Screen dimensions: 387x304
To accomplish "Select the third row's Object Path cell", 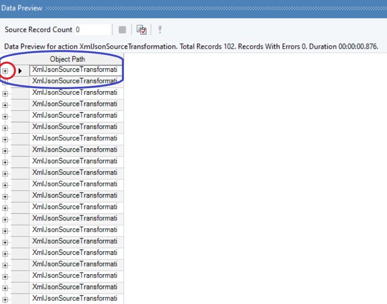I will coord(76,93).
